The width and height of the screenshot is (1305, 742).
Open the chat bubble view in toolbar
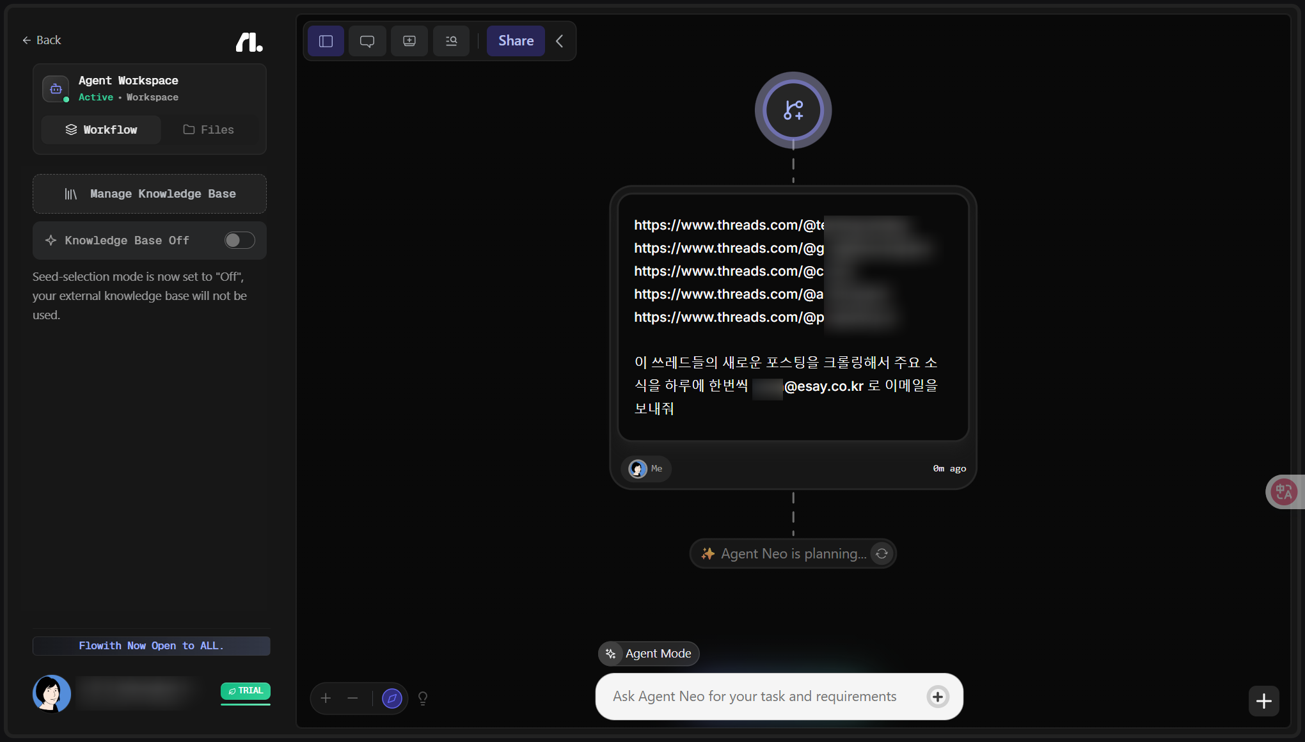367,41
